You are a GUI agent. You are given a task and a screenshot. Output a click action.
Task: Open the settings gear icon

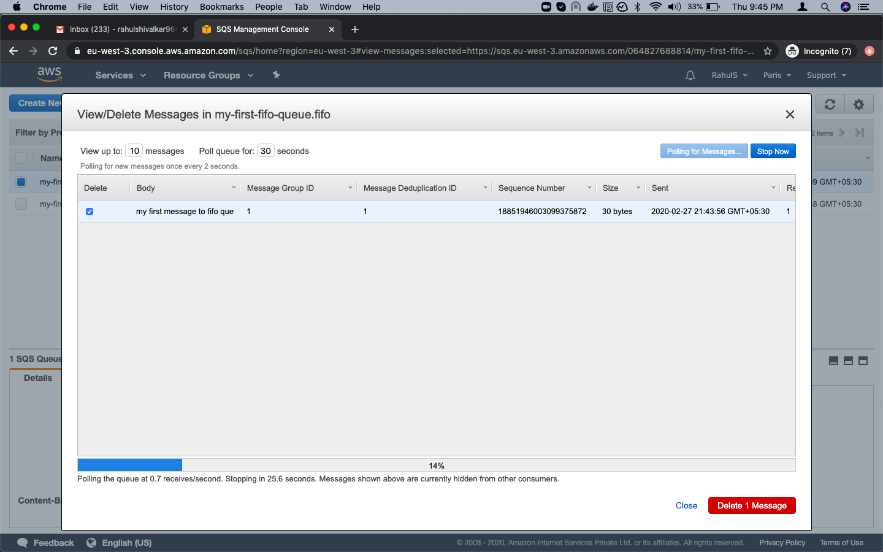[858, 104]
